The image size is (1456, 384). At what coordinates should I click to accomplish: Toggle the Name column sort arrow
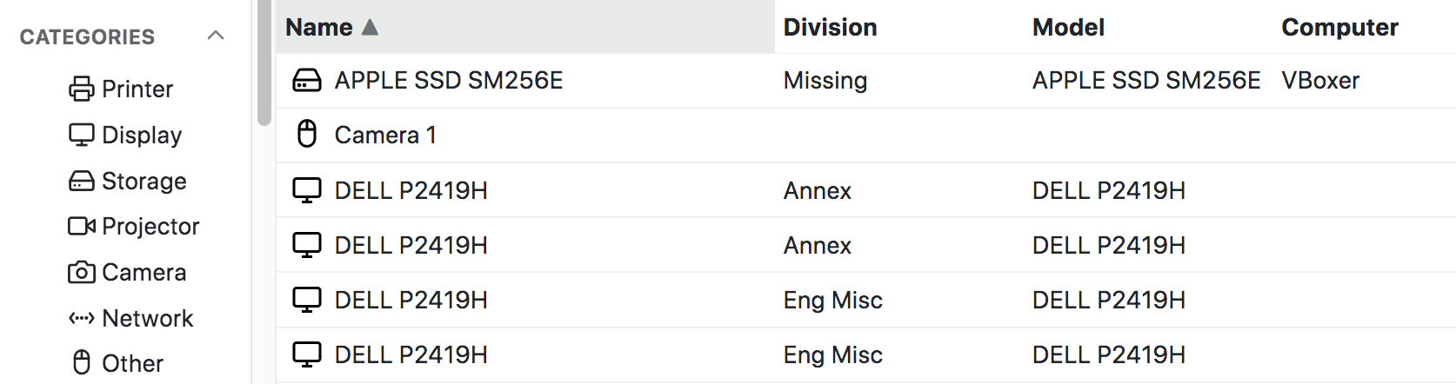[370, 27]
